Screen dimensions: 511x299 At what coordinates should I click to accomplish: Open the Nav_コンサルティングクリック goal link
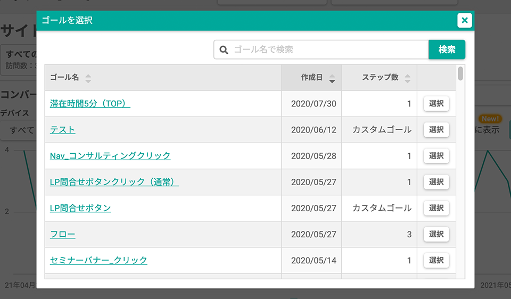coord(110,156)
